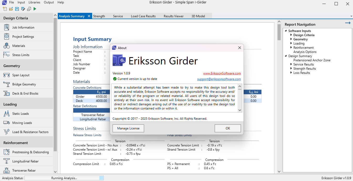Switch to the 3D Model tab
This screenshot has width=353, height=181.
198,16
